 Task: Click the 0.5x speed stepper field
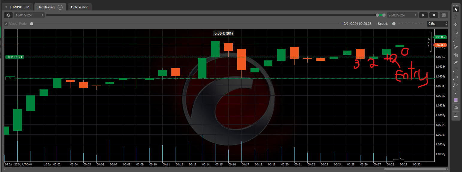[437, 24]
